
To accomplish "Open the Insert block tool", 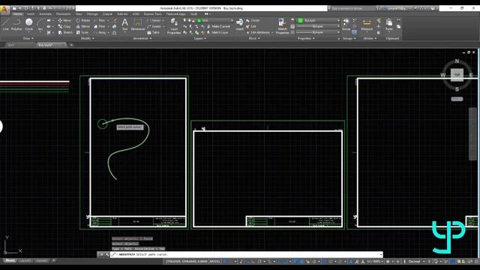I will pos(240,24).
